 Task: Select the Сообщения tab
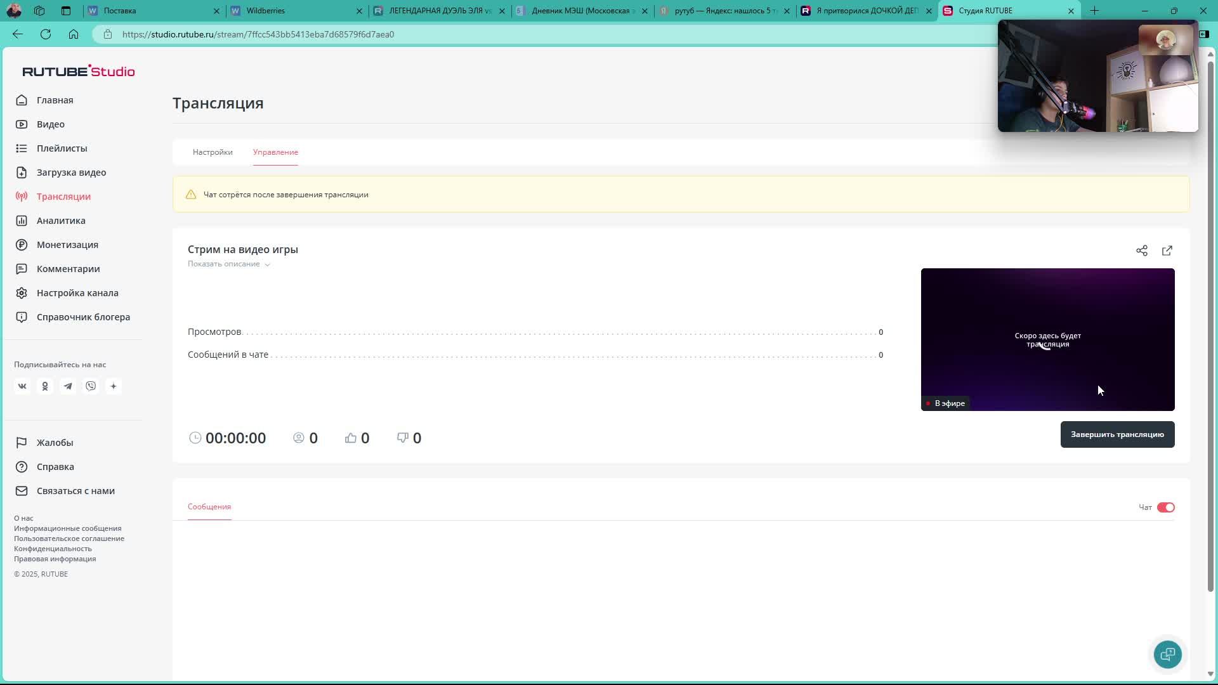tap(209, 507)
